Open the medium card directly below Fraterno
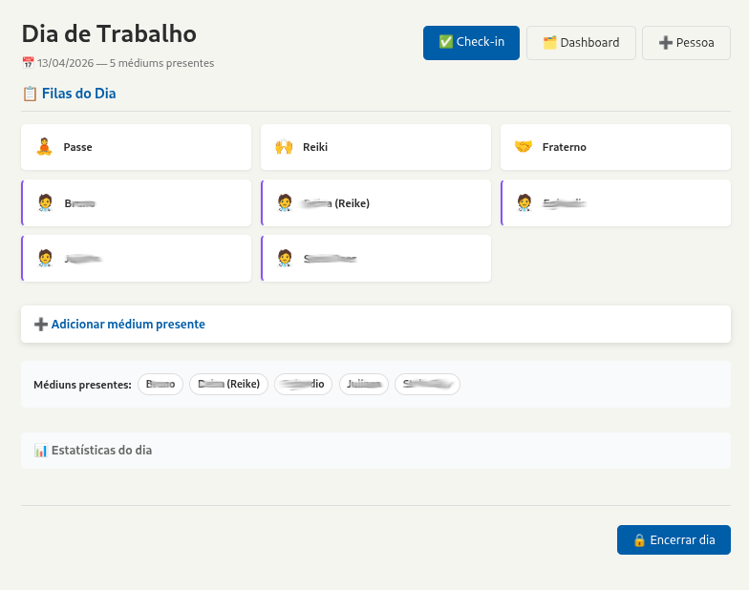The image size is (749, 590). (616, 202)
